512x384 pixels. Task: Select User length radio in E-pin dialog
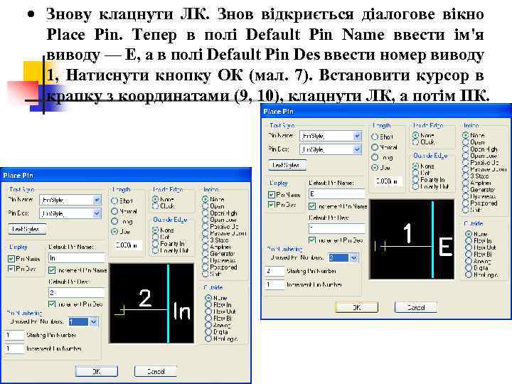point(375,168)
